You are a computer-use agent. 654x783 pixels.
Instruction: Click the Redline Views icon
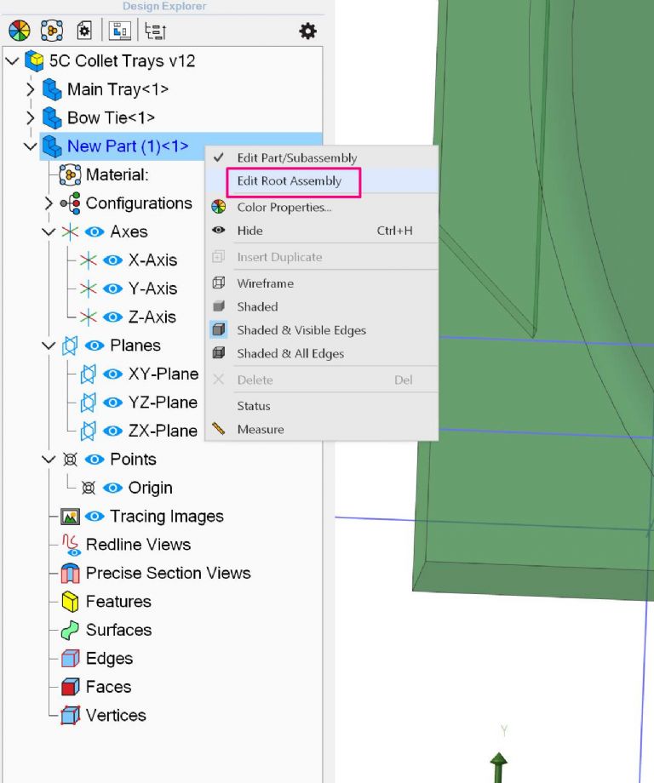pos(71,545)
